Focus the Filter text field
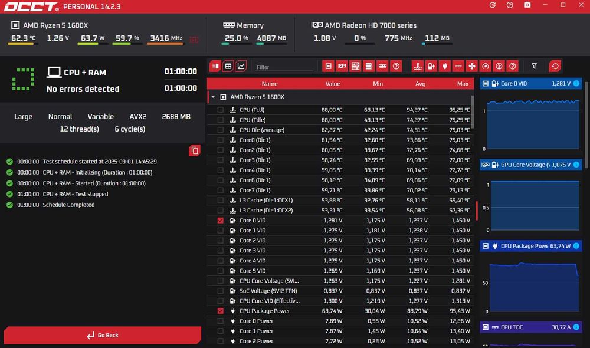590x348 pixels. (284, 67)
